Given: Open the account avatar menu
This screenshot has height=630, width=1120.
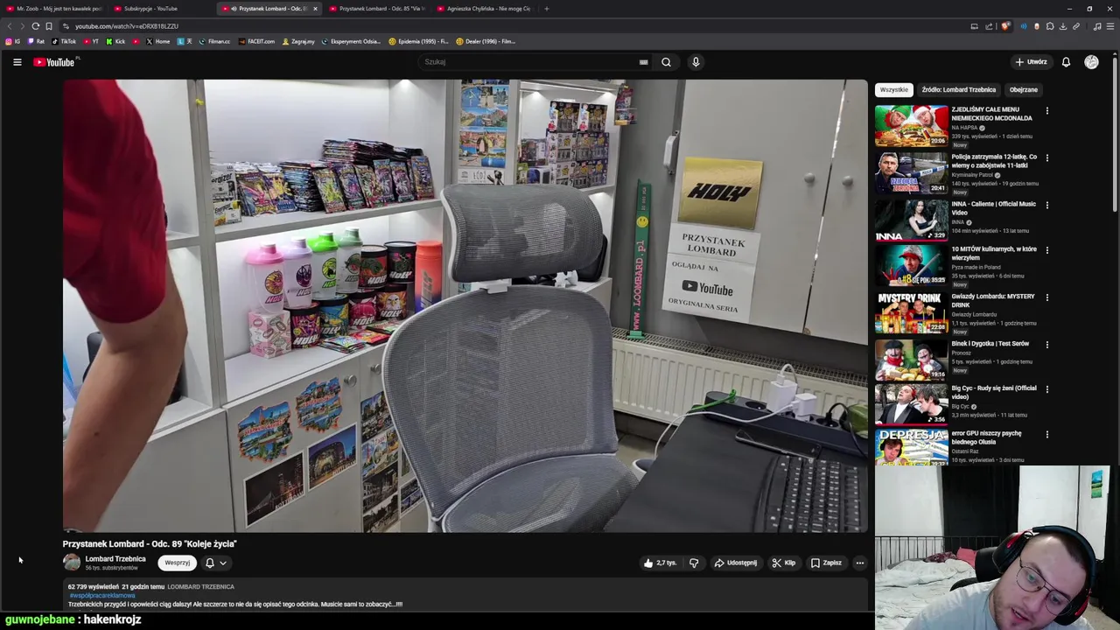Looking at the screenshot, I should pos(1091,62).
